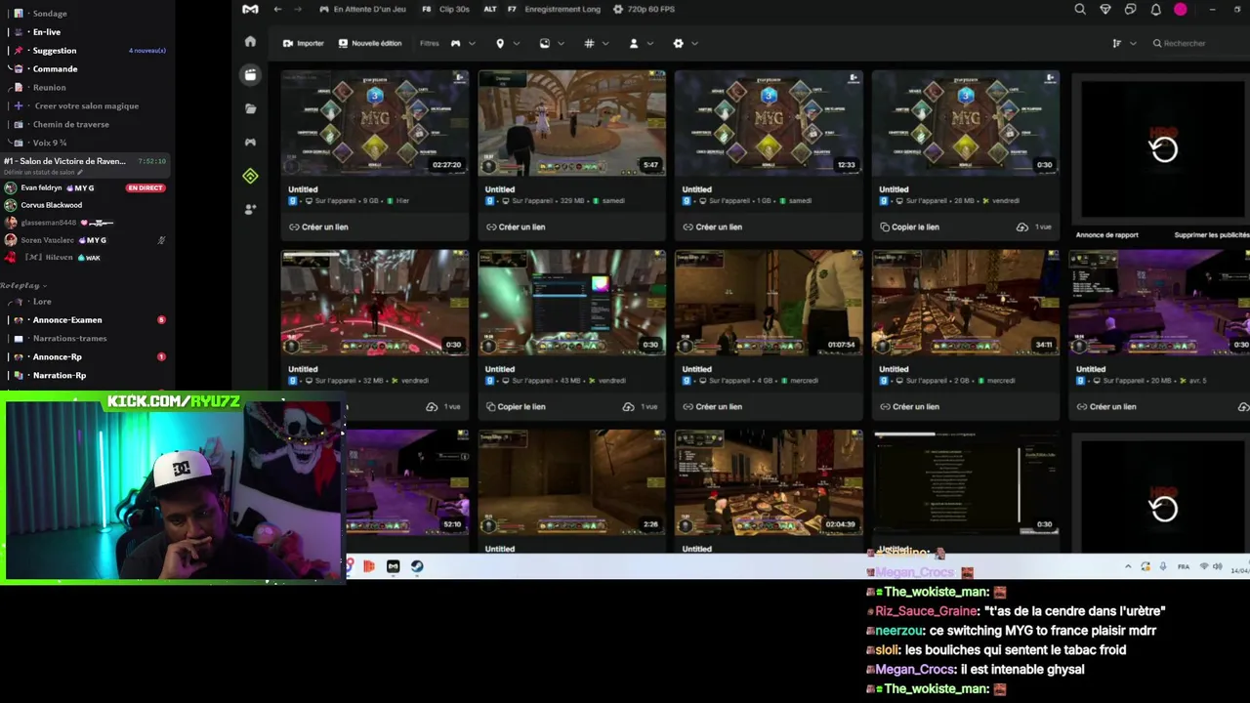
Task: Open the 720p 60 FPS recording settings
Action: click(x=644, y=9)
